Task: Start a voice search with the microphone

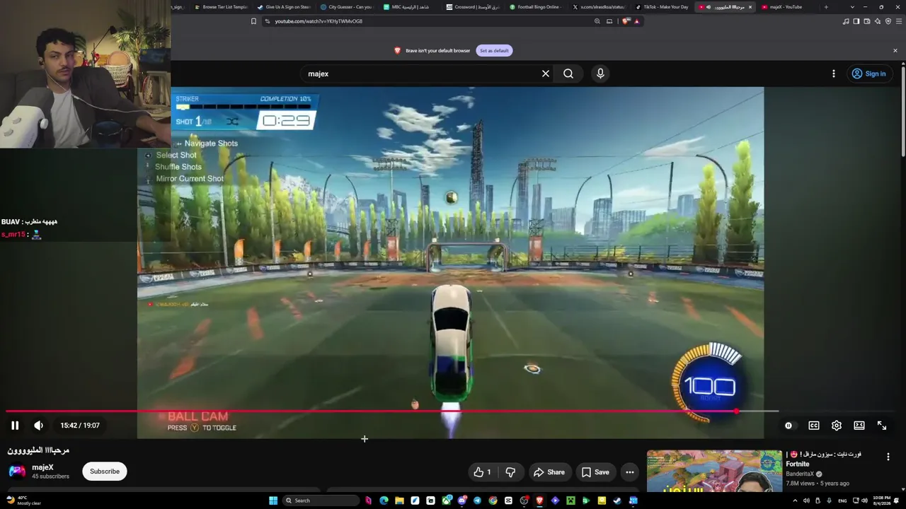Action: 600,74
